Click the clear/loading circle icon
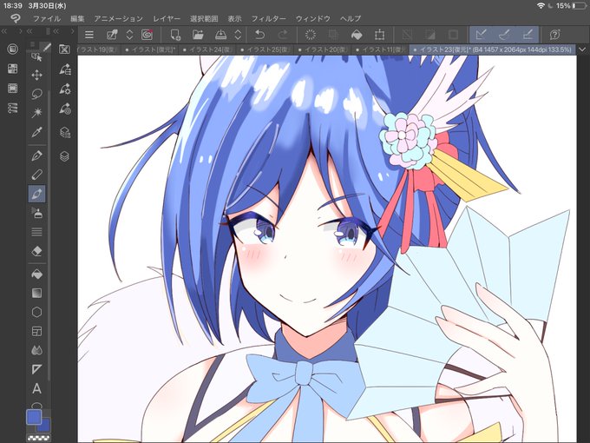This screenshot has height=443, width=590. [x=311, y=35]
